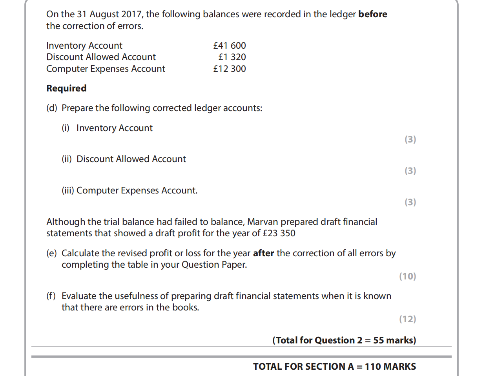Click sub-question (ii) Discount Allowed Account

pos(131,159)
